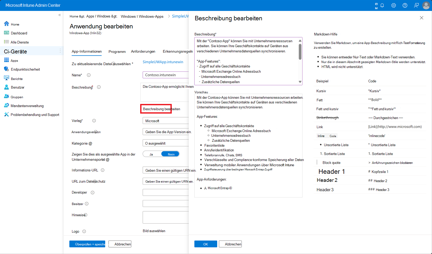Open the settings gear icon
This screenshot has width=432, height=254.
394,5
